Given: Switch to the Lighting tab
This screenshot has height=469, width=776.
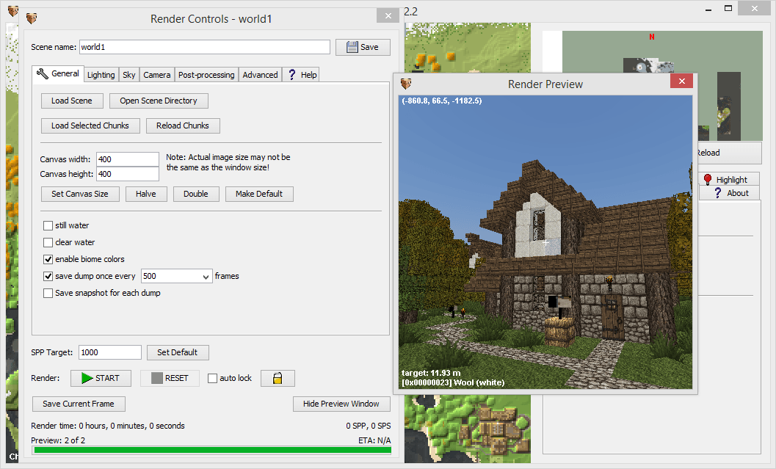Looking at the screenshot, I should click(101, 75).
